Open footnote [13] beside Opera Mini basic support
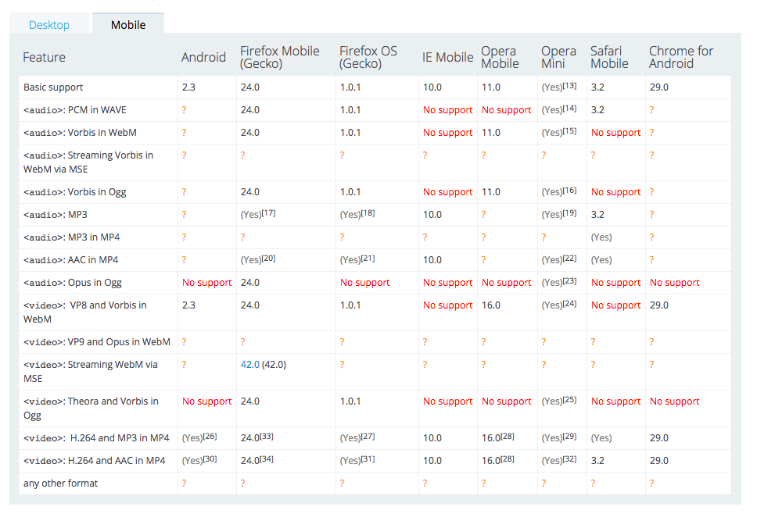This screenshot has height=521, width=757. tap(569, 85)
